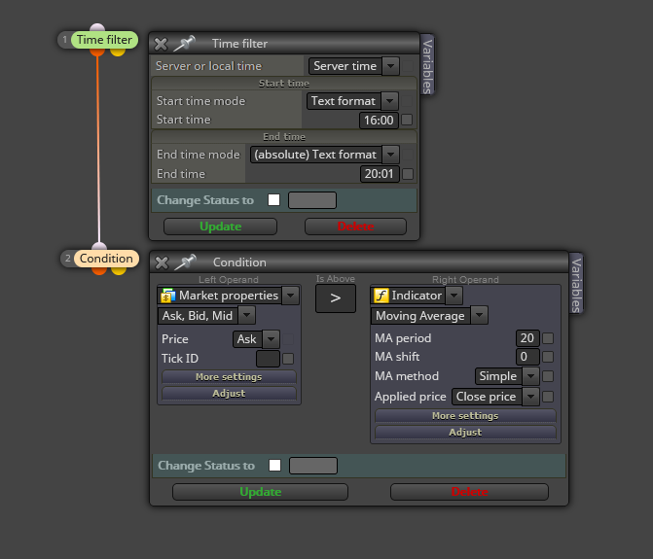Click the MA shift value field
Image resolution: width=653 pixels, height=559 pixels.
pyautogui.click(x=527, y=357)
